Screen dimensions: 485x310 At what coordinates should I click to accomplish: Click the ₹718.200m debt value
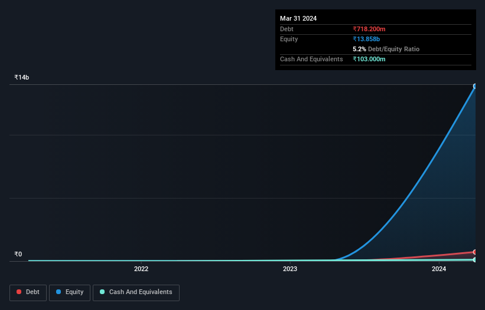[x=369, y=29]
